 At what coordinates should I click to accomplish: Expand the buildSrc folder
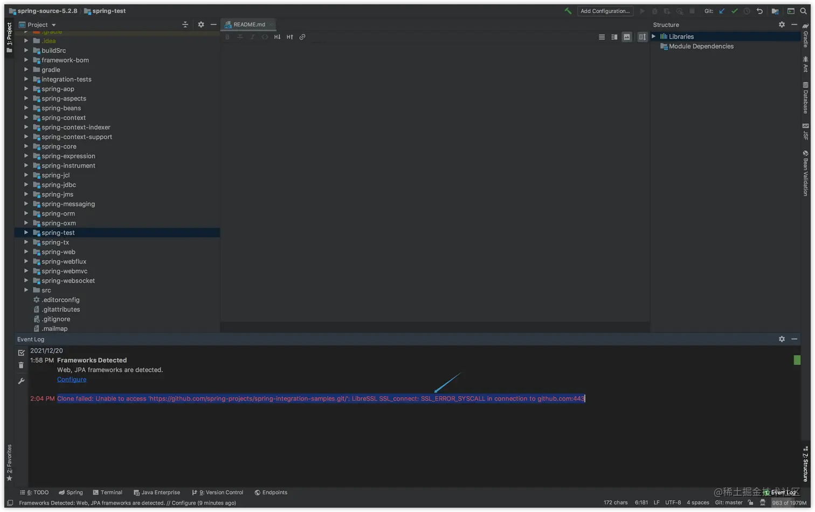coord(26,51)
